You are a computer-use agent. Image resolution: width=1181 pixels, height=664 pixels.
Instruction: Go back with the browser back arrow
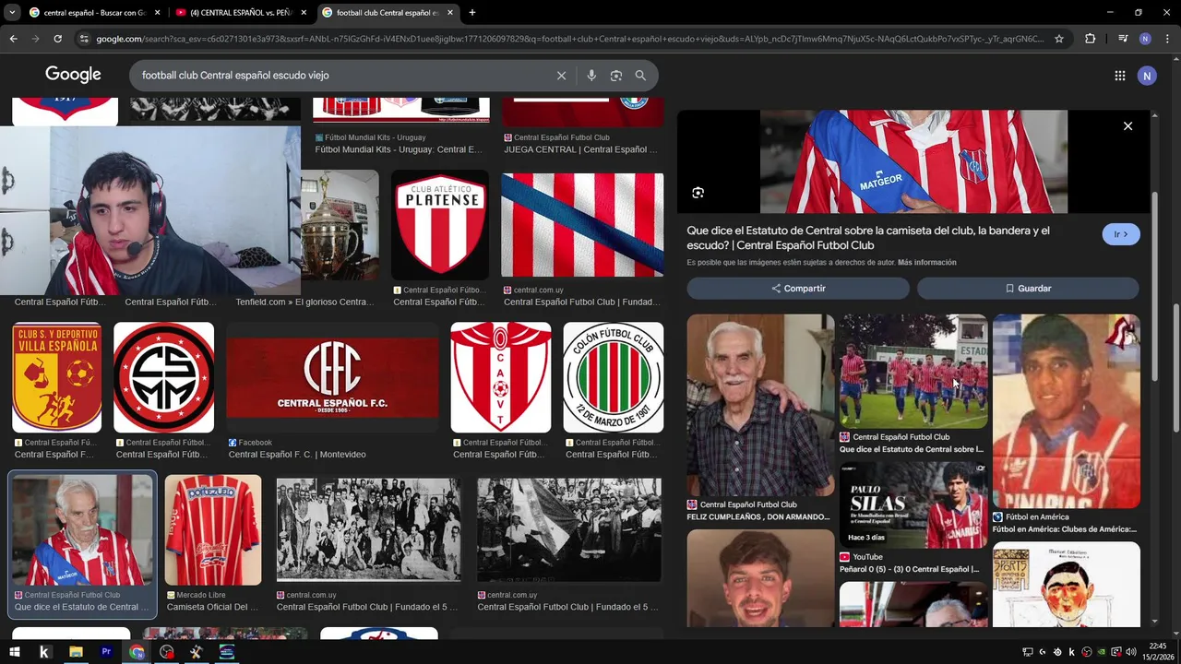click(x=13, y=39)
